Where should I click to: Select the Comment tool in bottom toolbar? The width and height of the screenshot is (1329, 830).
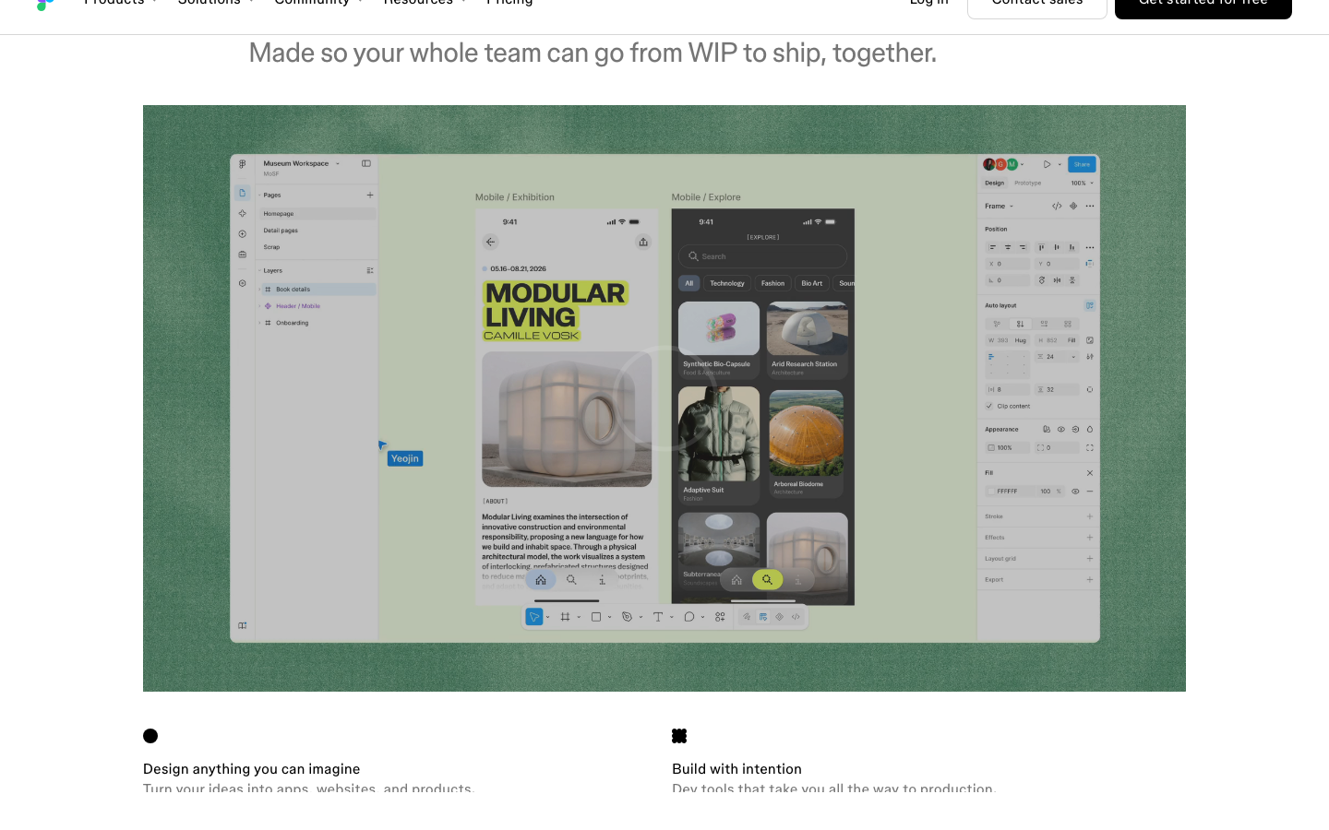point(688,617)
